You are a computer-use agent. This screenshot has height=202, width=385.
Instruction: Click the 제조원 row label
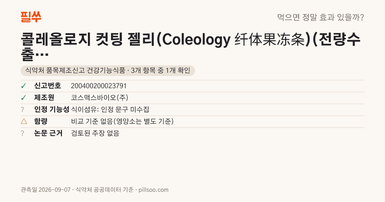44,98
